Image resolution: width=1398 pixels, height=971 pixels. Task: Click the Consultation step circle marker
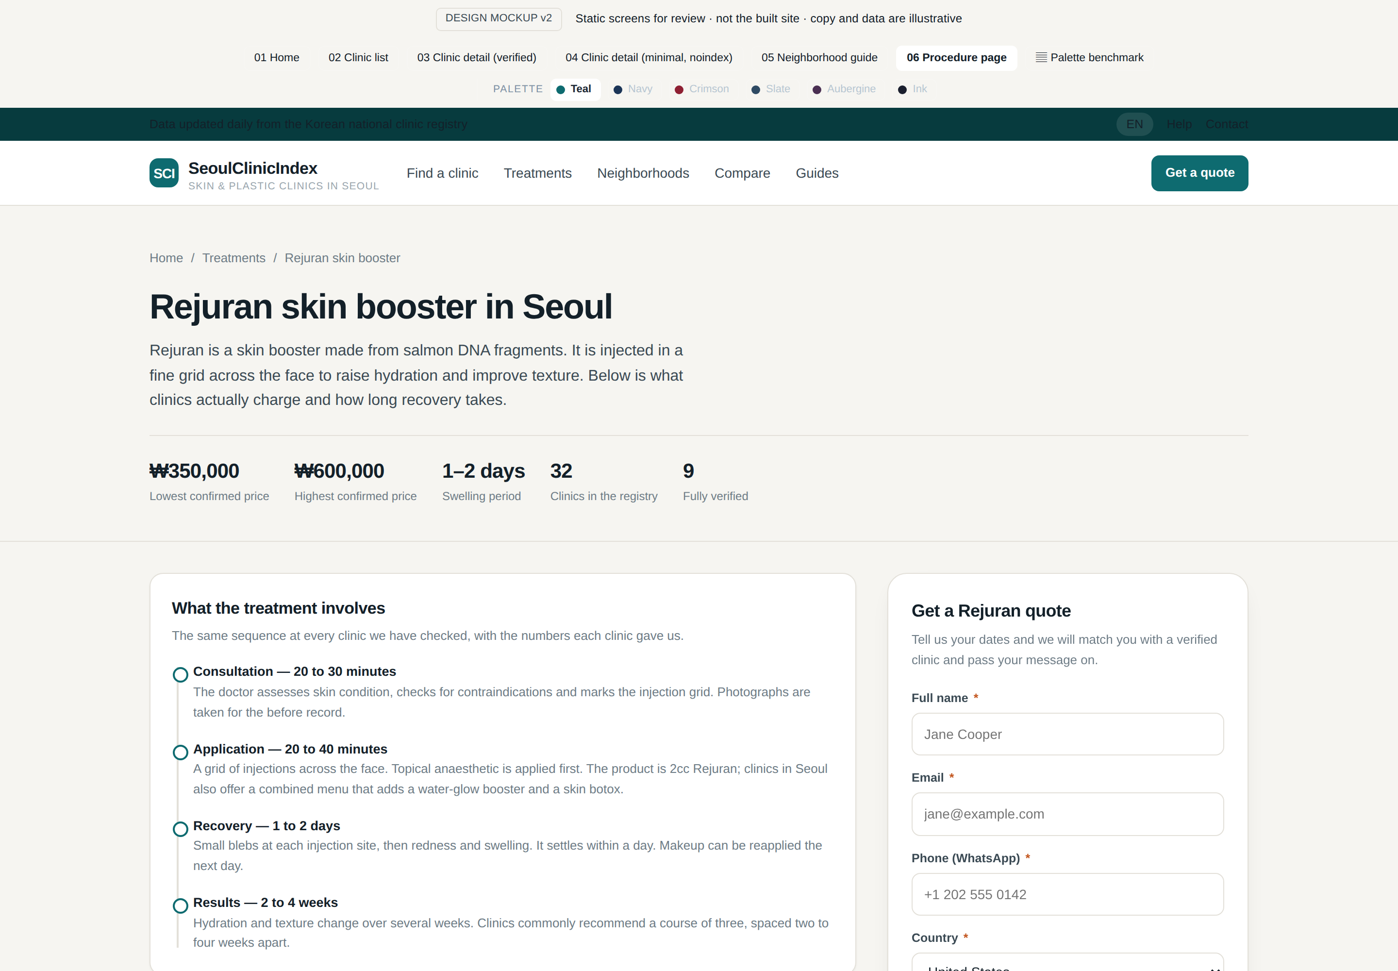coord(180,675)
